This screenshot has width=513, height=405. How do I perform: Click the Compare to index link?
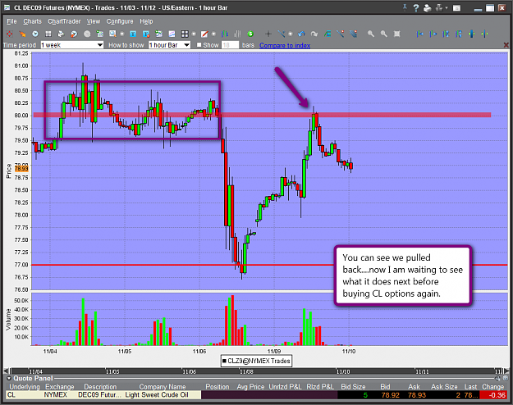pos(285,45)
